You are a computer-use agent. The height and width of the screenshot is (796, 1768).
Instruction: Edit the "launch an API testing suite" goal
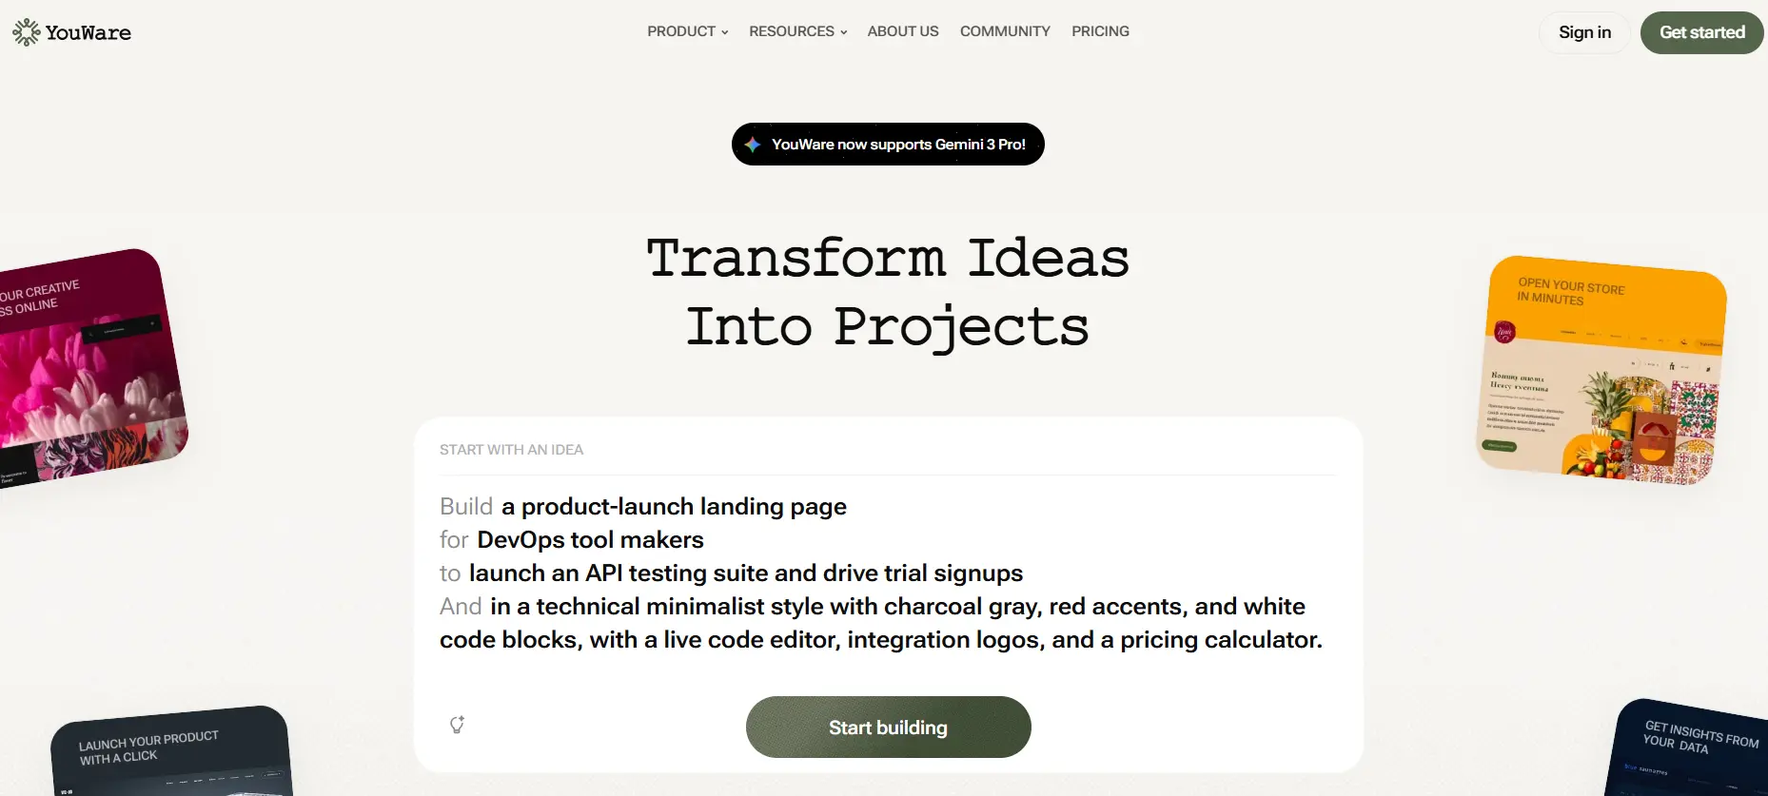[745, 573]
